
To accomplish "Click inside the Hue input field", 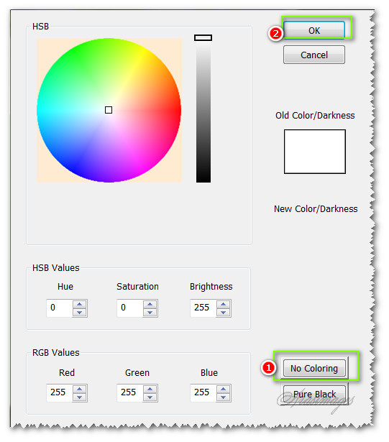I will (60, 308).
